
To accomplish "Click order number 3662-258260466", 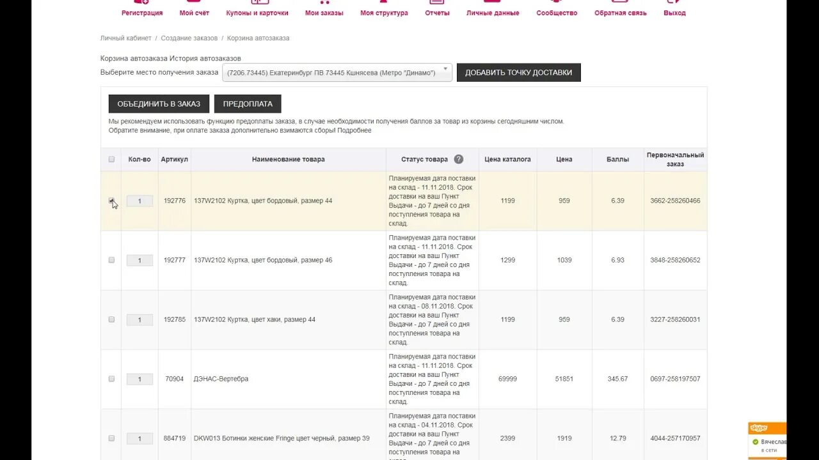I will coord(675,201).
